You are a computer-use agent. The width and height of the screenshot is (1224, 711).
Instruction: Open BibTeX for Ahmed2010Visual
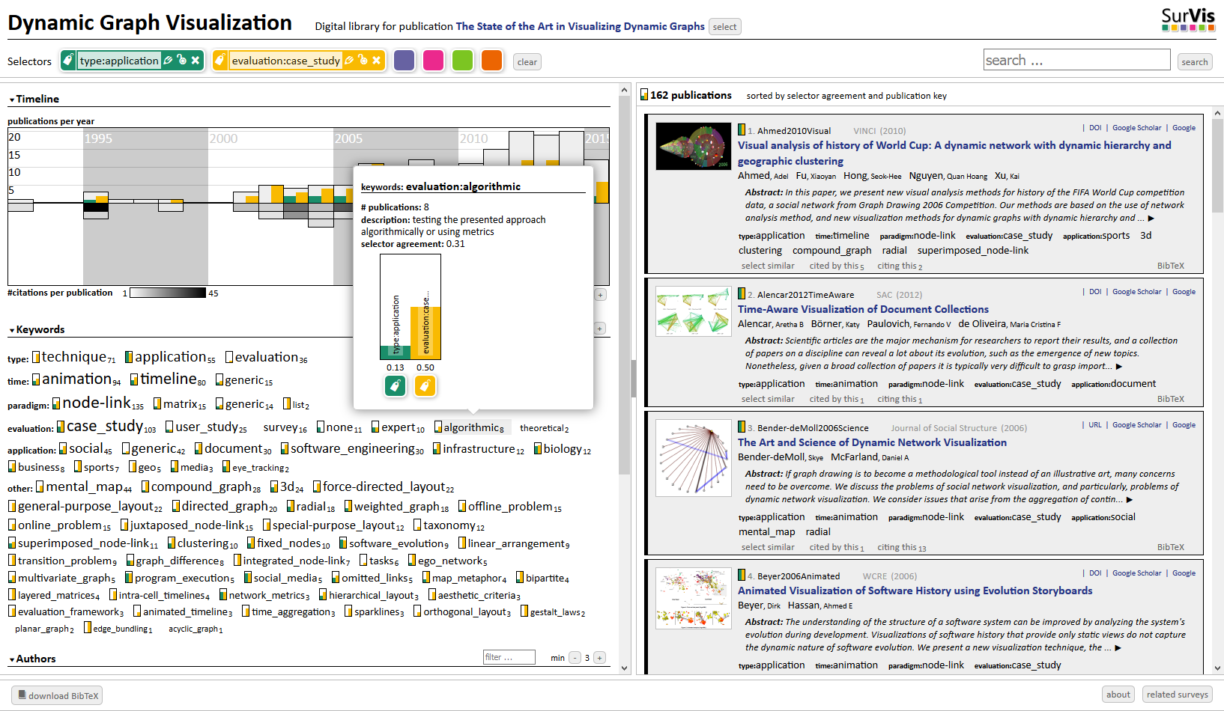pyautogui.click(x=1170, y=266)
